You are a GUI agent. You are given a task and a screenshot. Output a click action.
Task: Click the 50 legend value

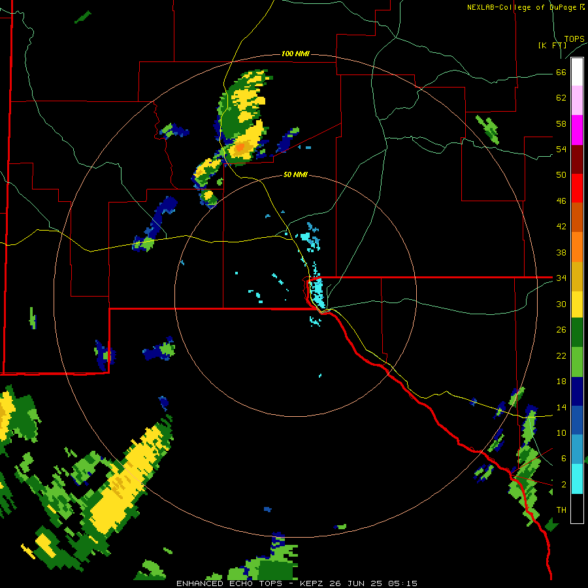(x=561, y=175)
